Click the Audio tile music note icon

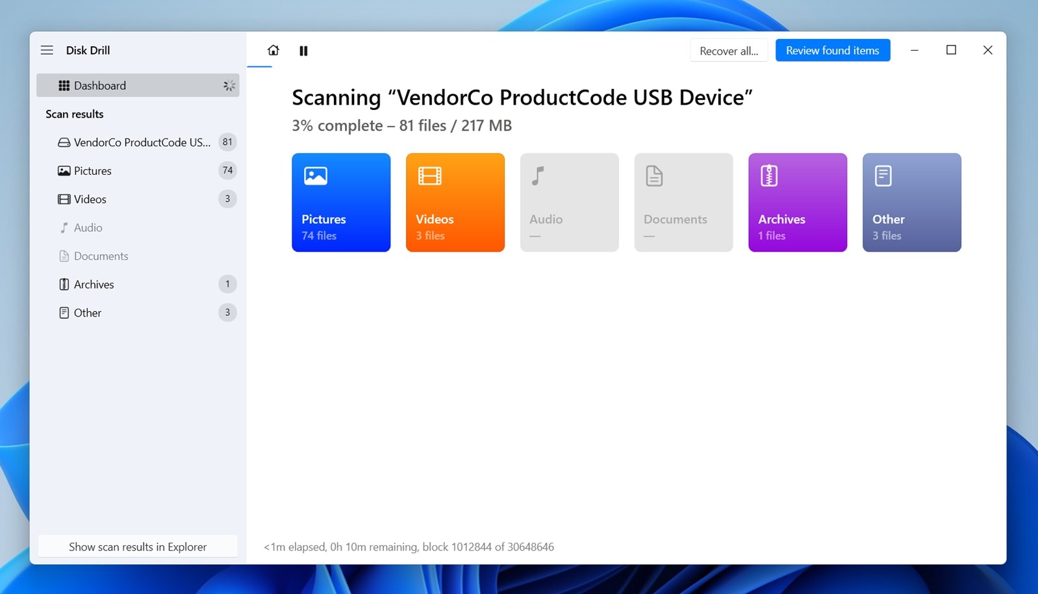[x=538, y=175]
